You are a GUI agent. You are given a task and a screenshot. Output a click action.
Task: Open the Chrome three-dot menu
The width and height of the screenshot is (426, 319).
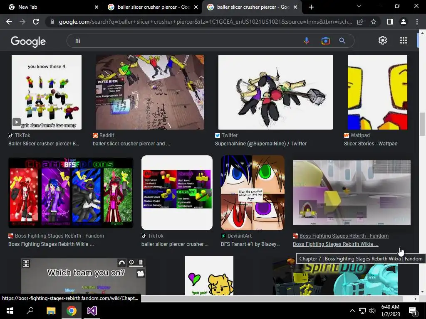click(417, 22)
